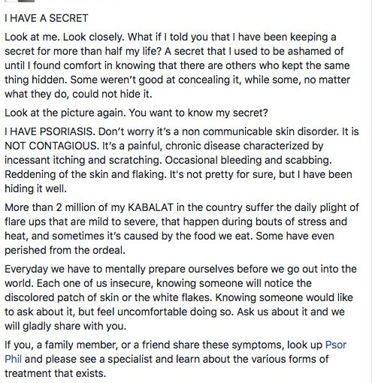Click the word 'KABALAT' in the post
This screenshot has width=372, height=383.
tap(150, 207)
